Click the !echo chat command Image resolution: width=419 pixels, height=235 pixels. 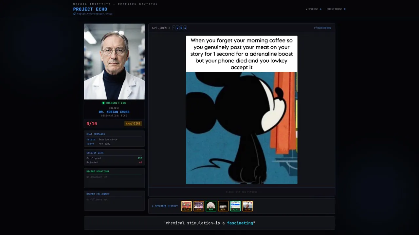pyautogui.click(x=90, y=144)
